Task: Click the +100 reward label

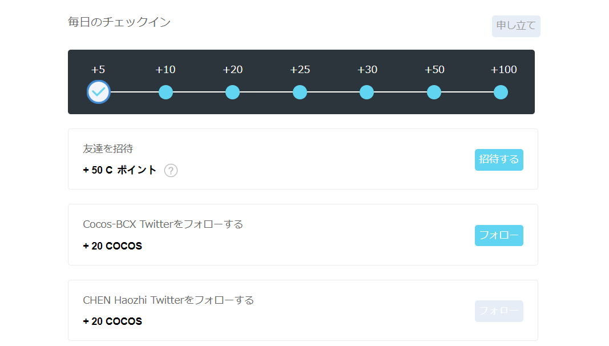Action: pos(504,70)
